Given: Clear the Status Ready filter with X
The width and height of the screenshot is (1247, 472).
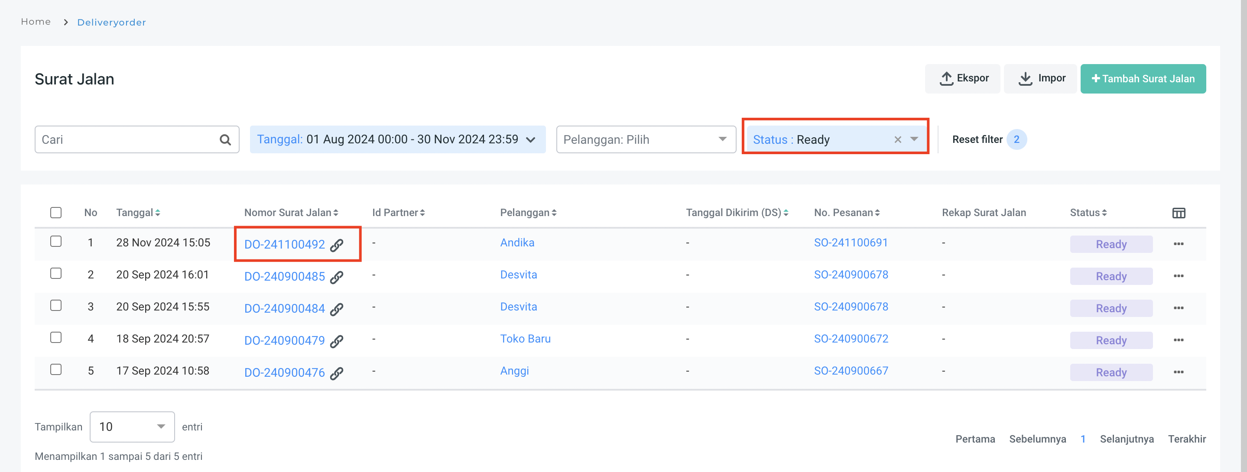Looking at the screenshot, I should [x=897, y=140].
